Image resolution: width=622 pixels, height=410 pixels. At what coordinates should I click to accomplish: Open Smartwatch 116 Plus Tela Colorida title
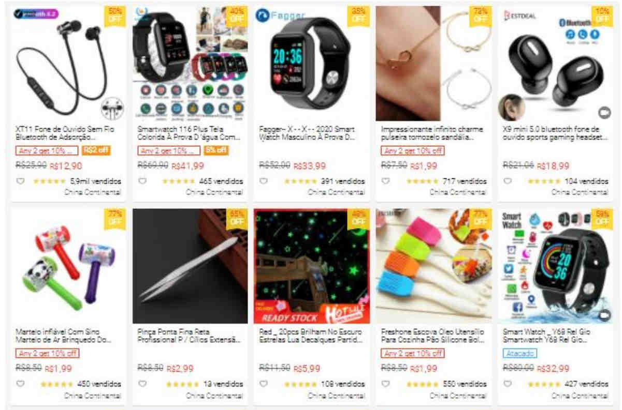(x=189, y=133)
